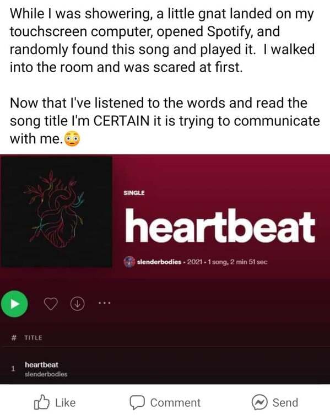Viewport: 330px width, 420px height.
Task: Click the # column header
Action: point(13,338)
